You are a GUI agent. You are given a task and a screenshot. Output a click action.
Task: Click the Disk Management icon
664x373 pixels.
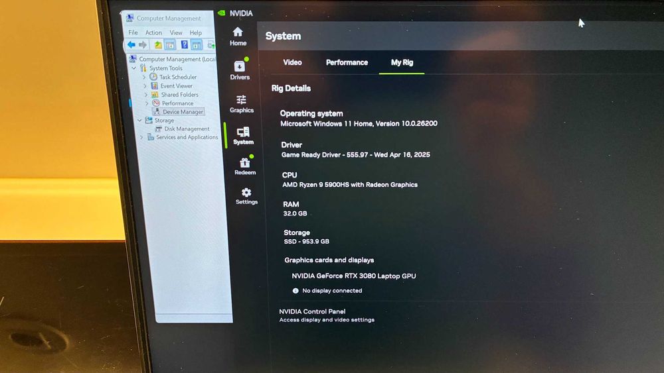click(159, 129)
